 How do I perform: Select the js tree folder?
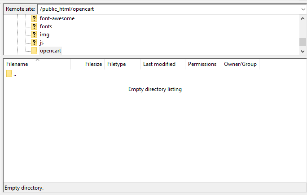click(x=41, y=43)
